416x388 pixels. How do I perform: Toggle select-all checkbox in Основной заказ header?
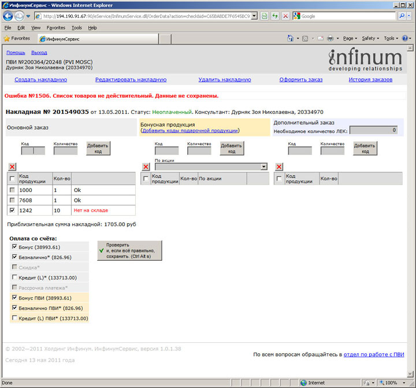12,179
